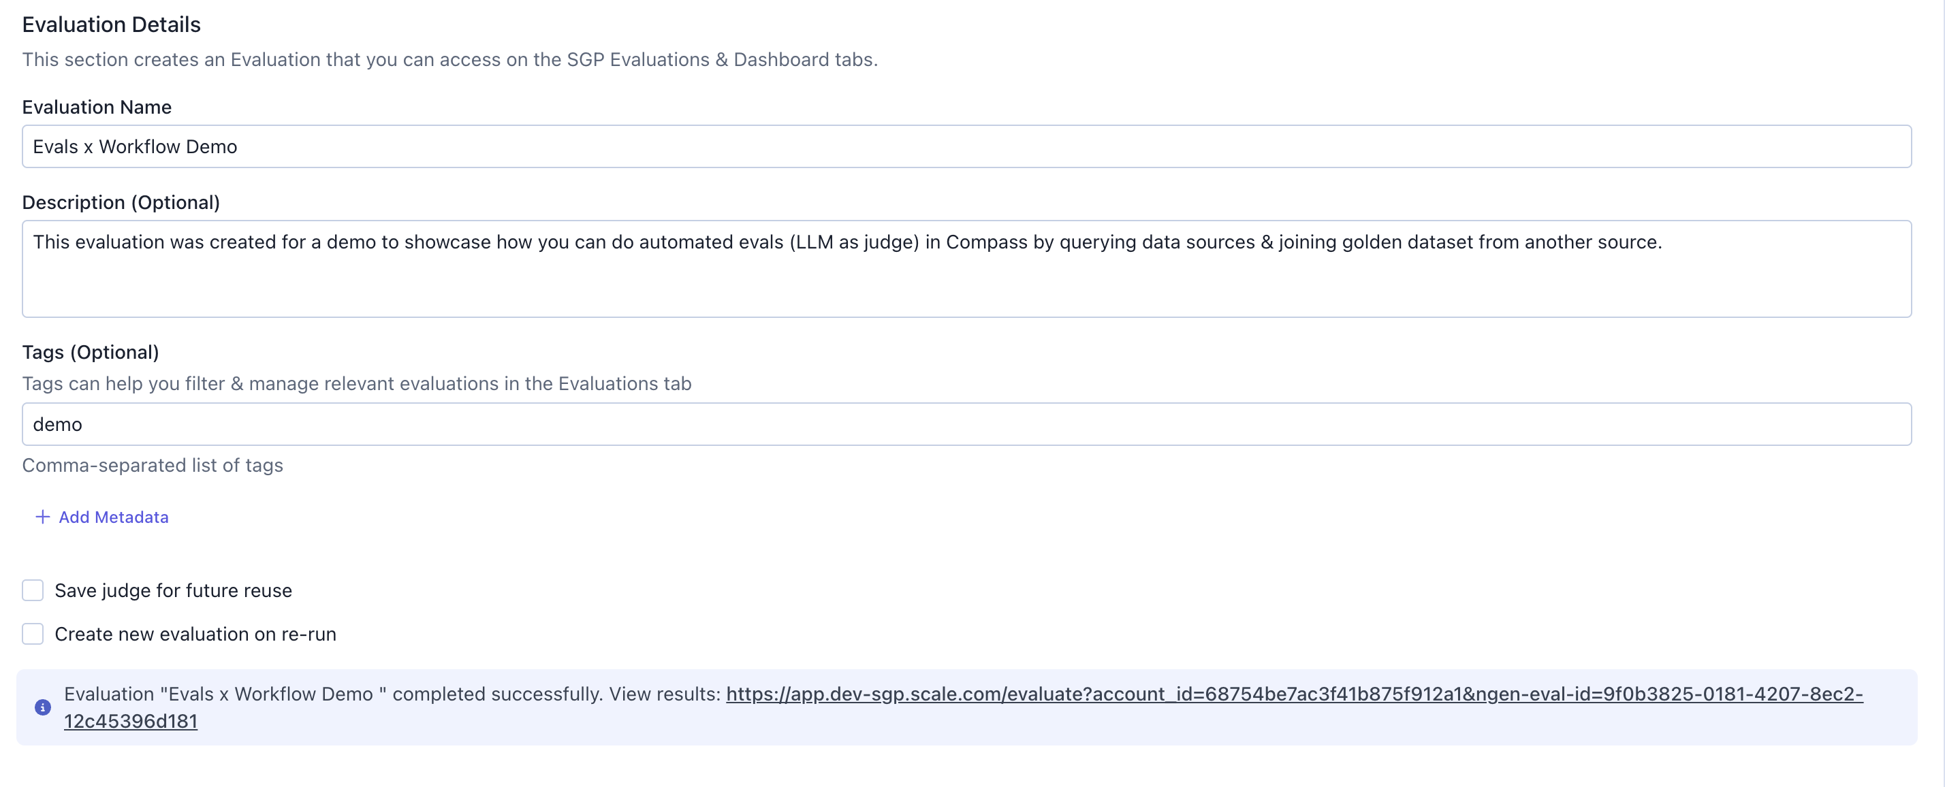The height and width of the screenshot is (787, 1945).
Task: Click the demo tag value
Action: click(x=57, y=424)
